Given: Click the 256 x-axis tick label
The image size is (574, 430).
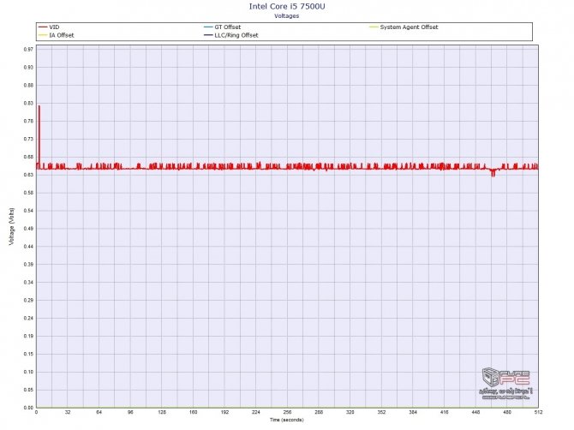Looking at the screenshot, I should (287, 412).
